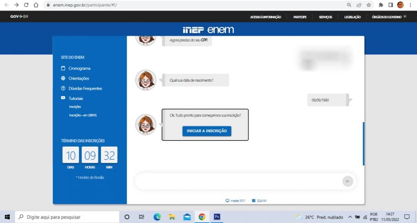The height and width of the screenshot is (223, 417).
Task: Click the monitor icon in chat footer
Action: coord(227,201)
